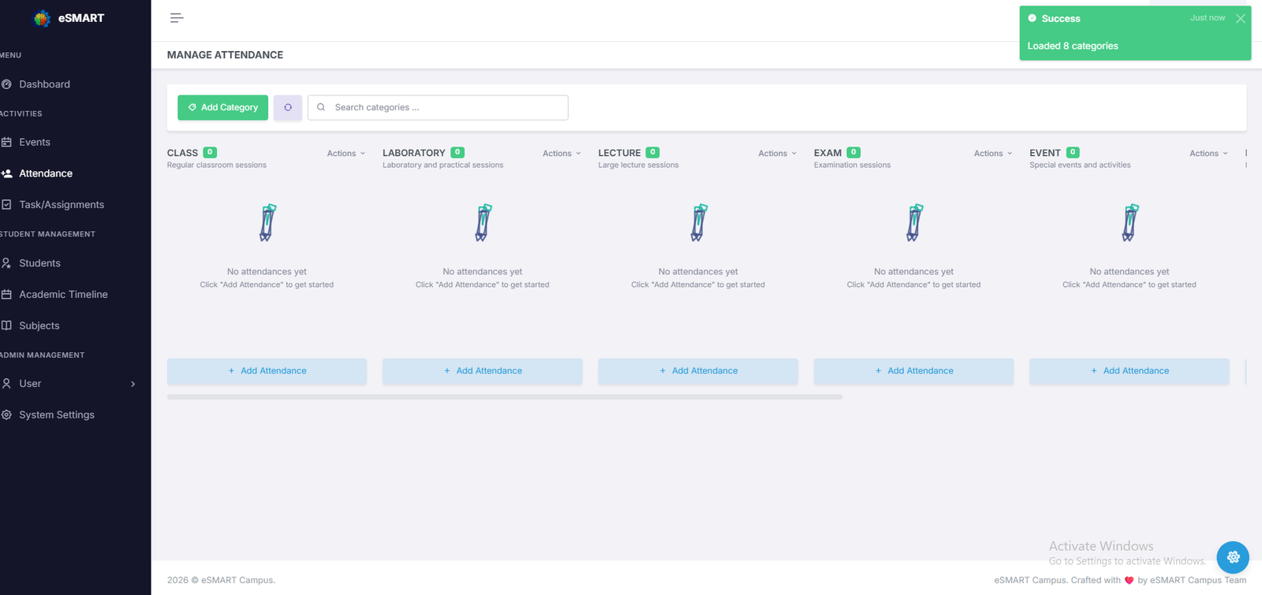Go to Students in sidebar

[x=39, y=263]
